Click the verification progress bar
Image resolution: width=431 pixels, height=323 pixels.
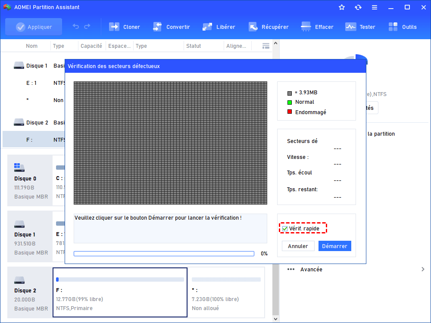click(164, 254)
